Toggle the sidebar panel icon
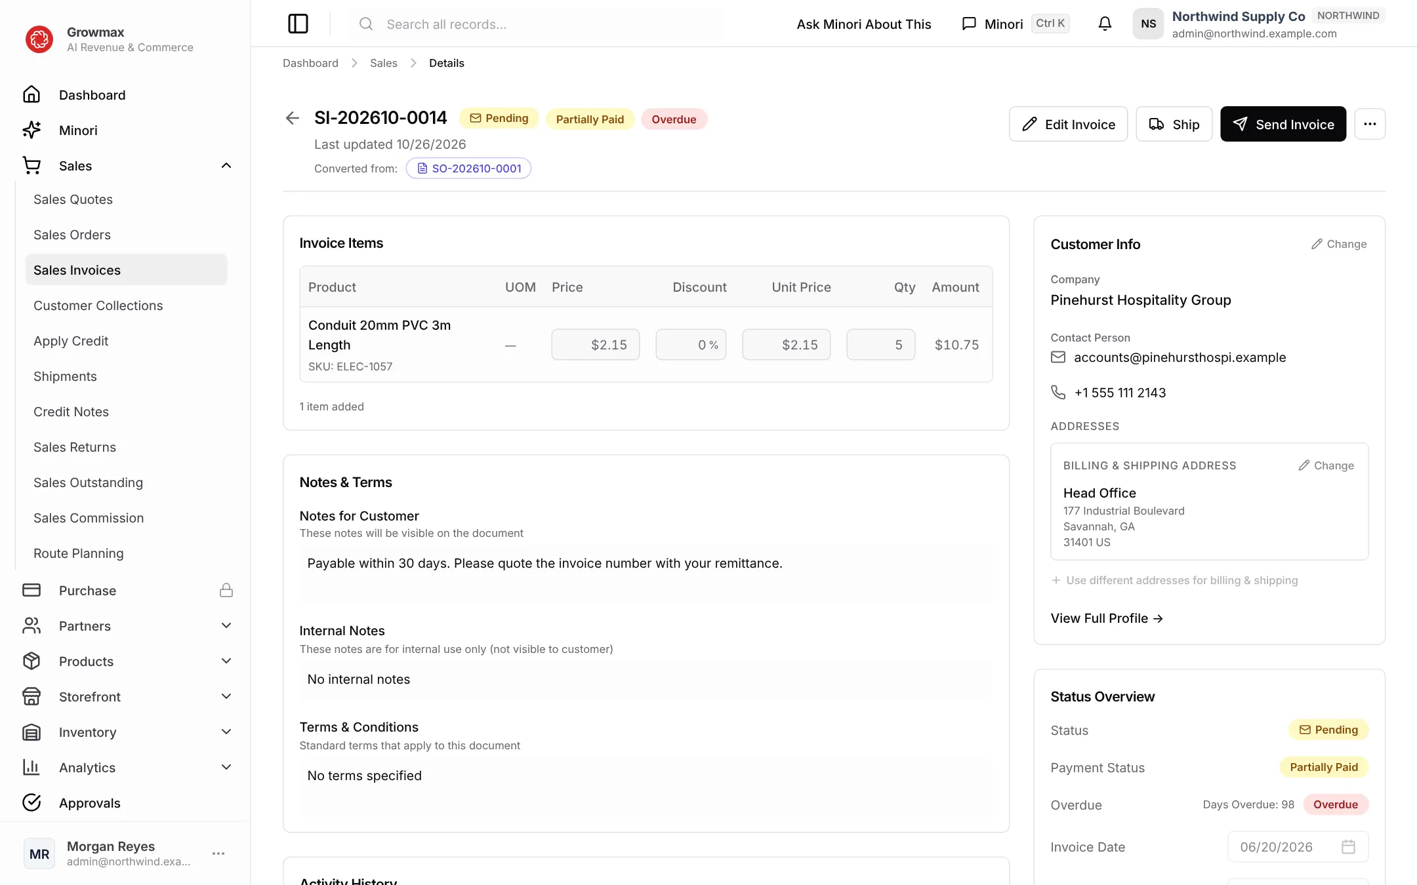This screenshot has width=1417, height=885. (298, 24)
